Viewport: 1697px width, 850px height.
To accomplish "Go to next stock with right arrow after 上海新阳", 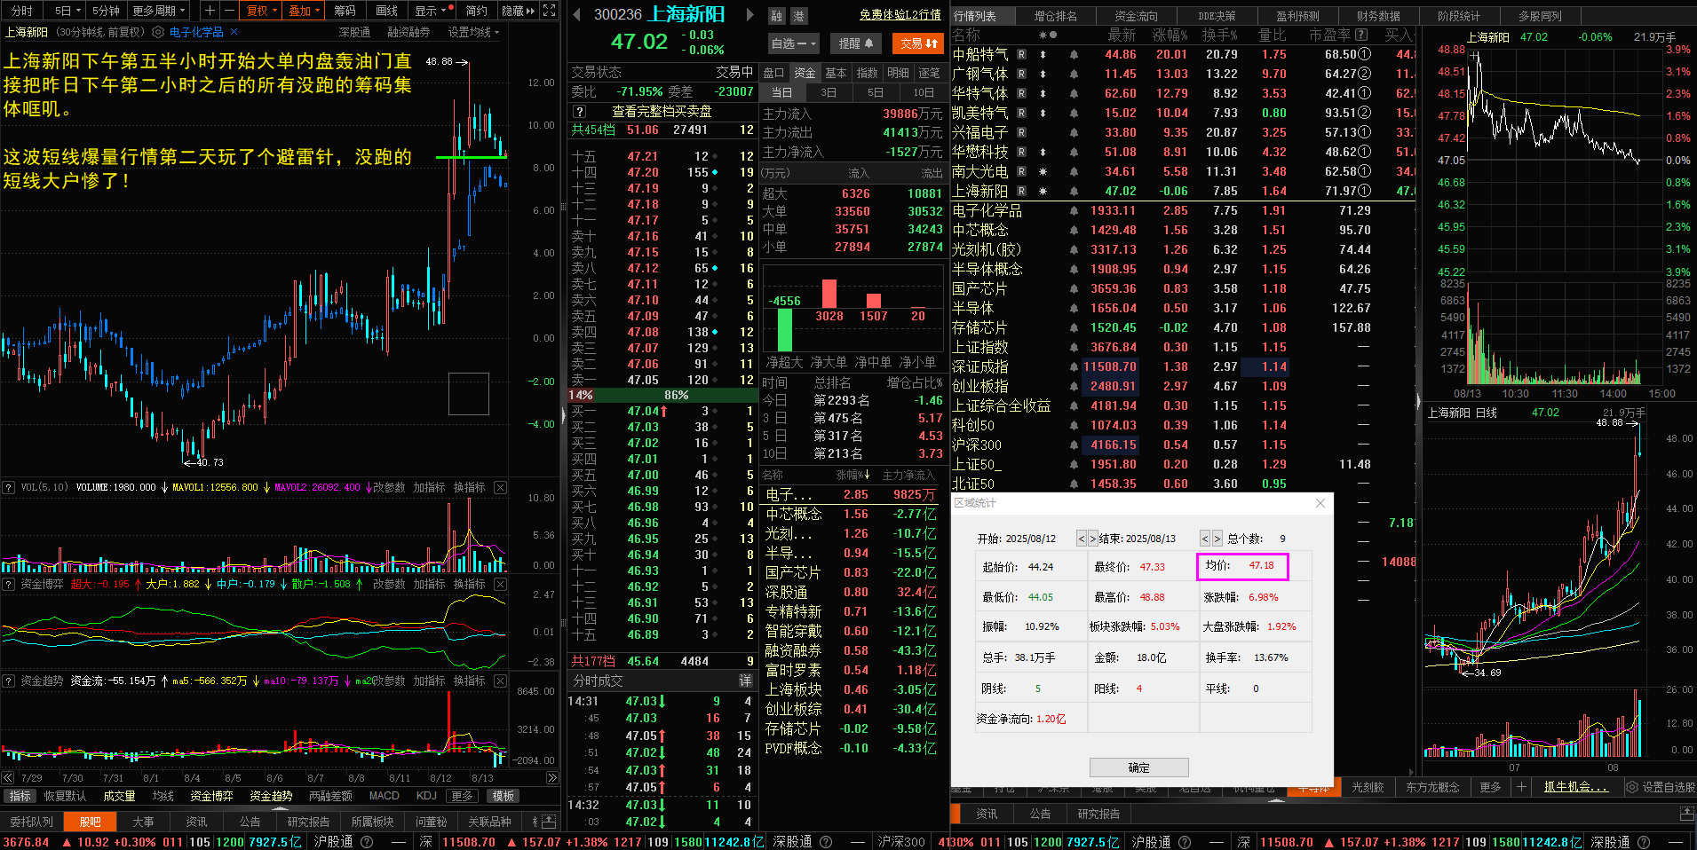I will [749, 14].
